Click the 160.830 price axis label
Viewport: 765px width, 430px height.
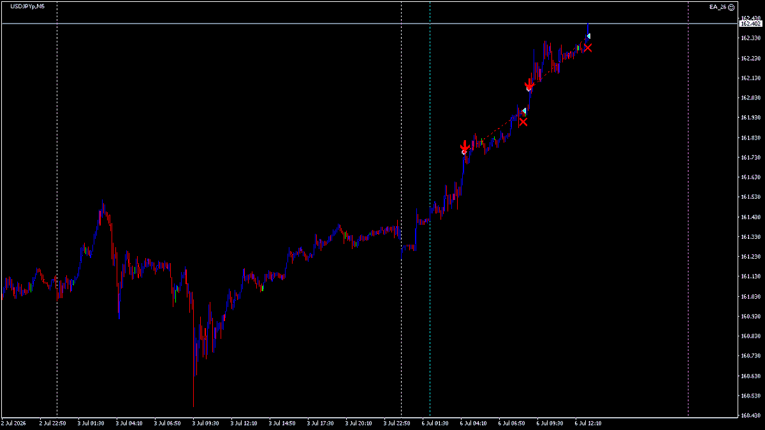[x=750, y=336]
